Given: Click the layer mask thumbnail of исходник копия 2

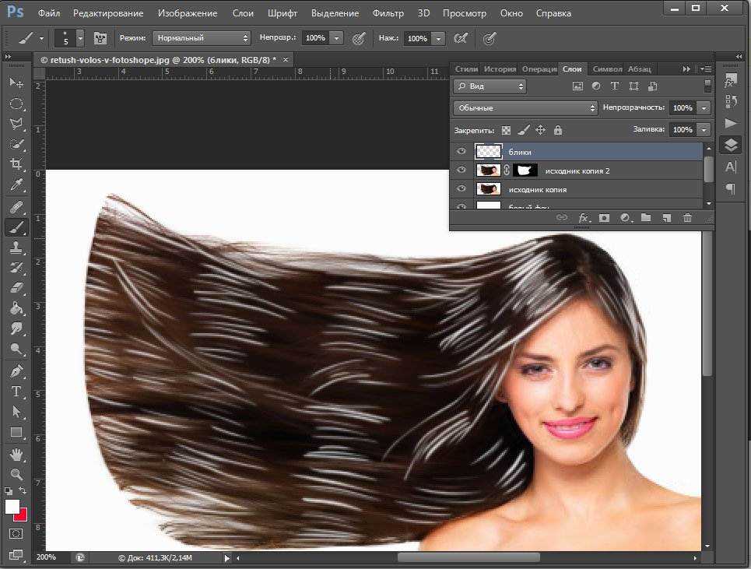Looking at the screenshot, I should point(525,170).
